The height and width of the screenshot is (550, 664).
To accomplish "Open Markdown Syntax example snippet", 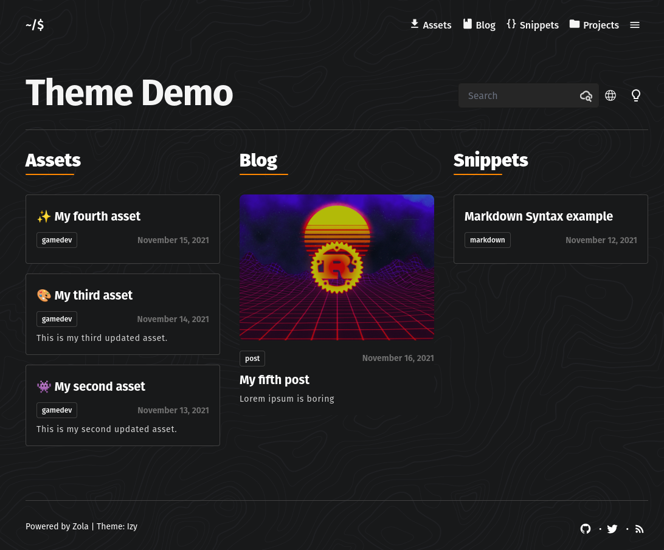I will (539, 216).
